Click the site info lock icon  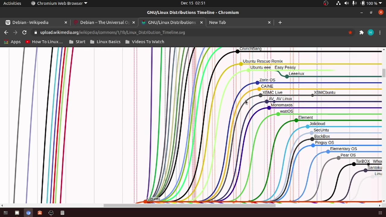pos(36,32)
